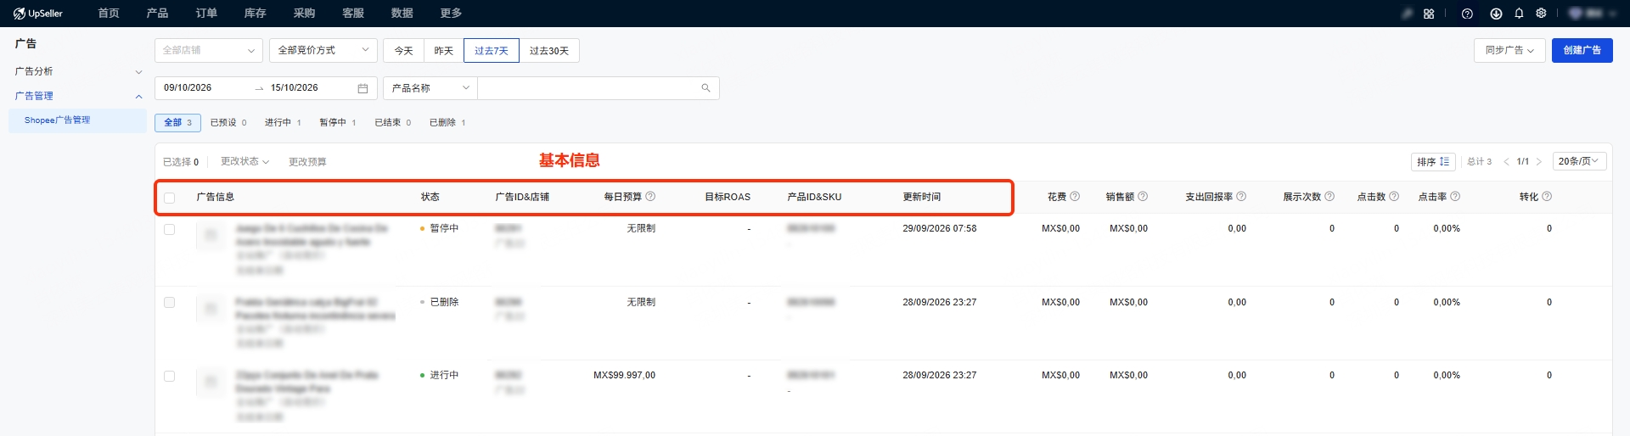Viewport: 1630px width, 436px height.
Task: Select the 昨天 date range tab
Action: click(444, 51)
